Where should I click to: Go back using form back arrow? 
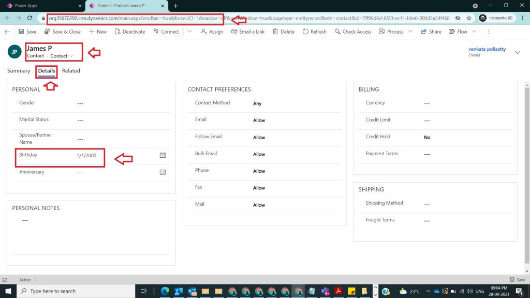pyautogui.click(x=7, y=32)
